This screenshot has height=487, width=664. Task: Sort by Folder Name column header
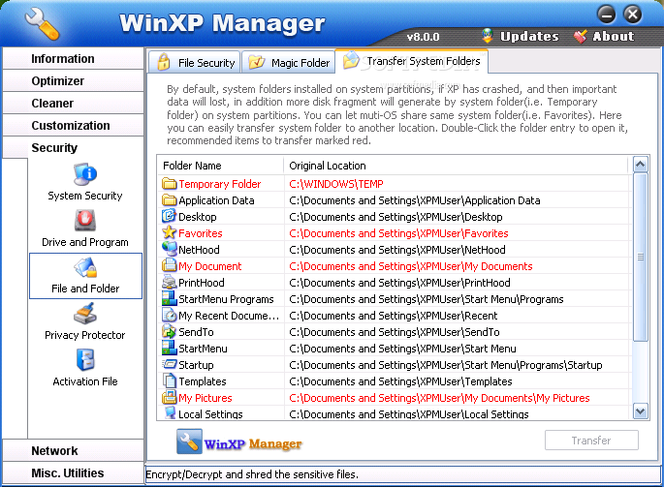(220, 166)
